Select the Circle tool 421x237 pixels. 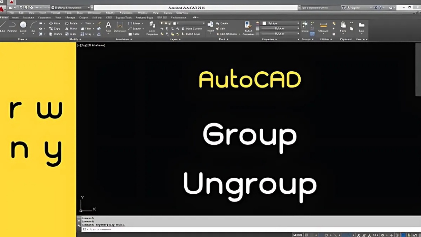coord(23,27)
